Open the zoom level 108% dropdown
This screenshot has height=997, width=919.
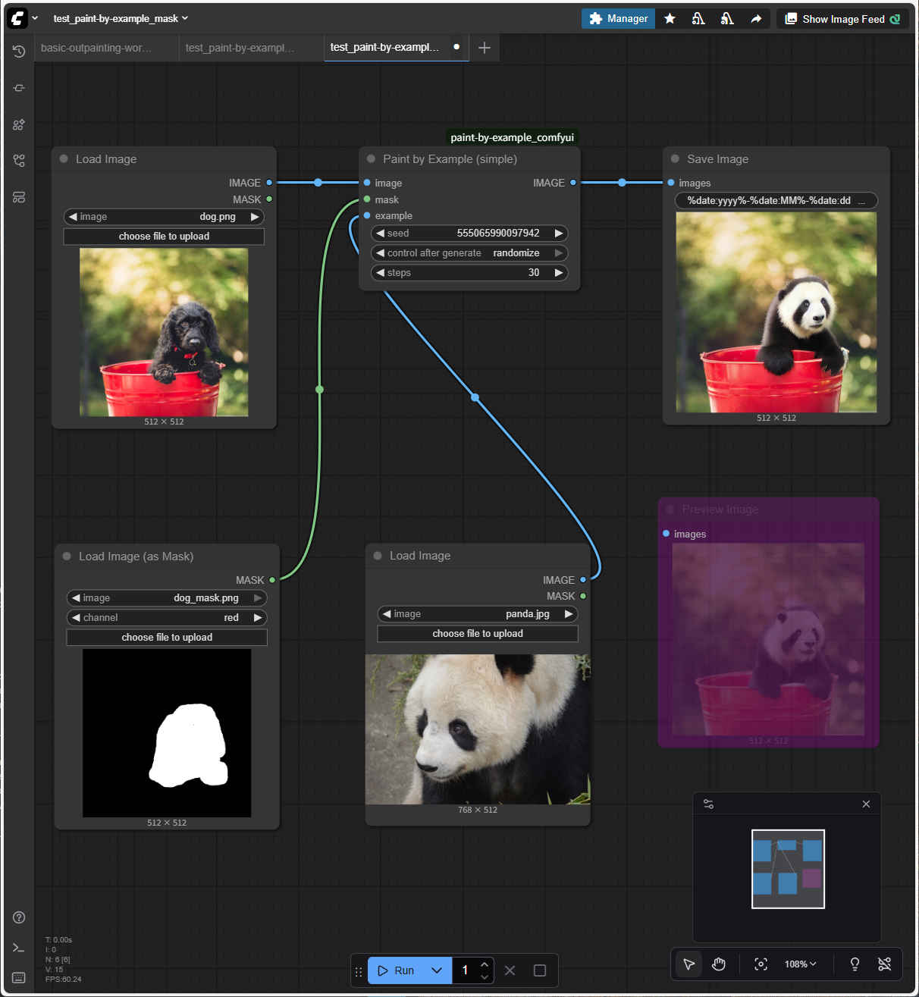click(x=800, y=964)
